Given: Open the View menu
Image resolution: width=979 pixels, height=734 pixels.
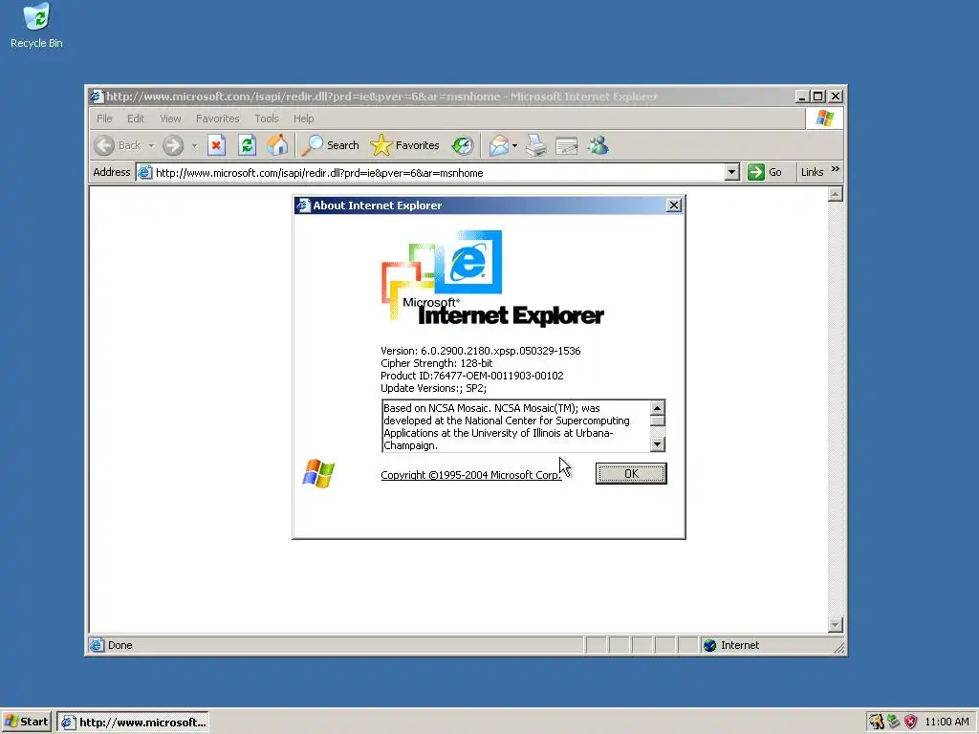Looking at the screenshot, I should [x=170, y=118].
